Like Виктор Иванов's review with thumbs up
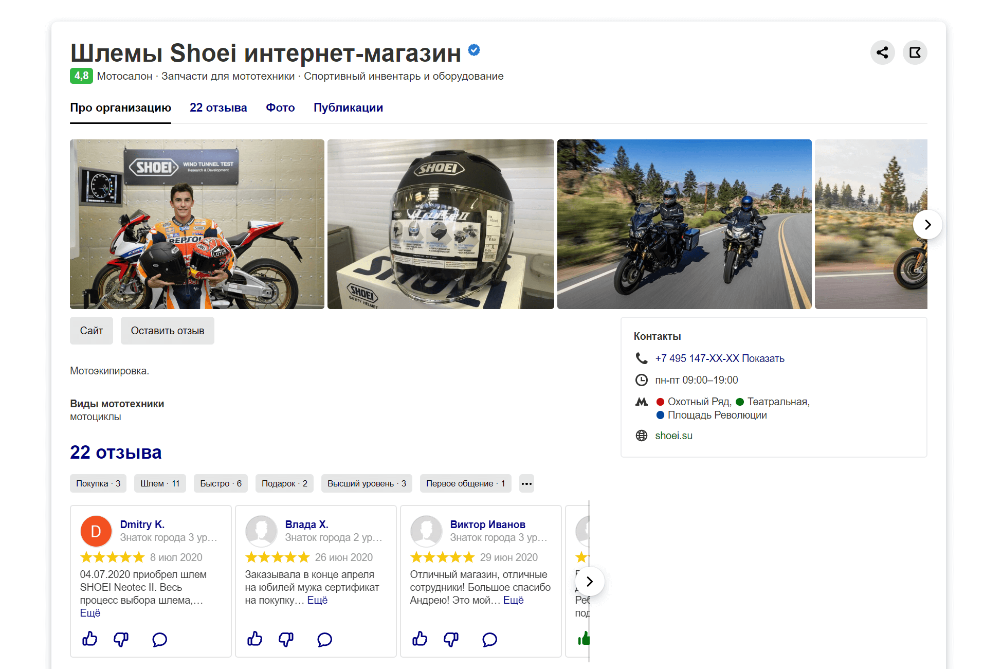The image size is (1002, 669). coord(420,639)
